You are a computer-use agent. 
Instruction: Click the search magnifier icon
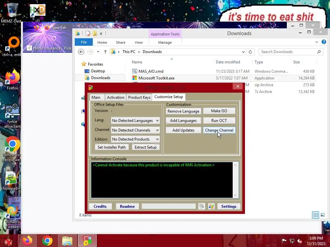319,52
